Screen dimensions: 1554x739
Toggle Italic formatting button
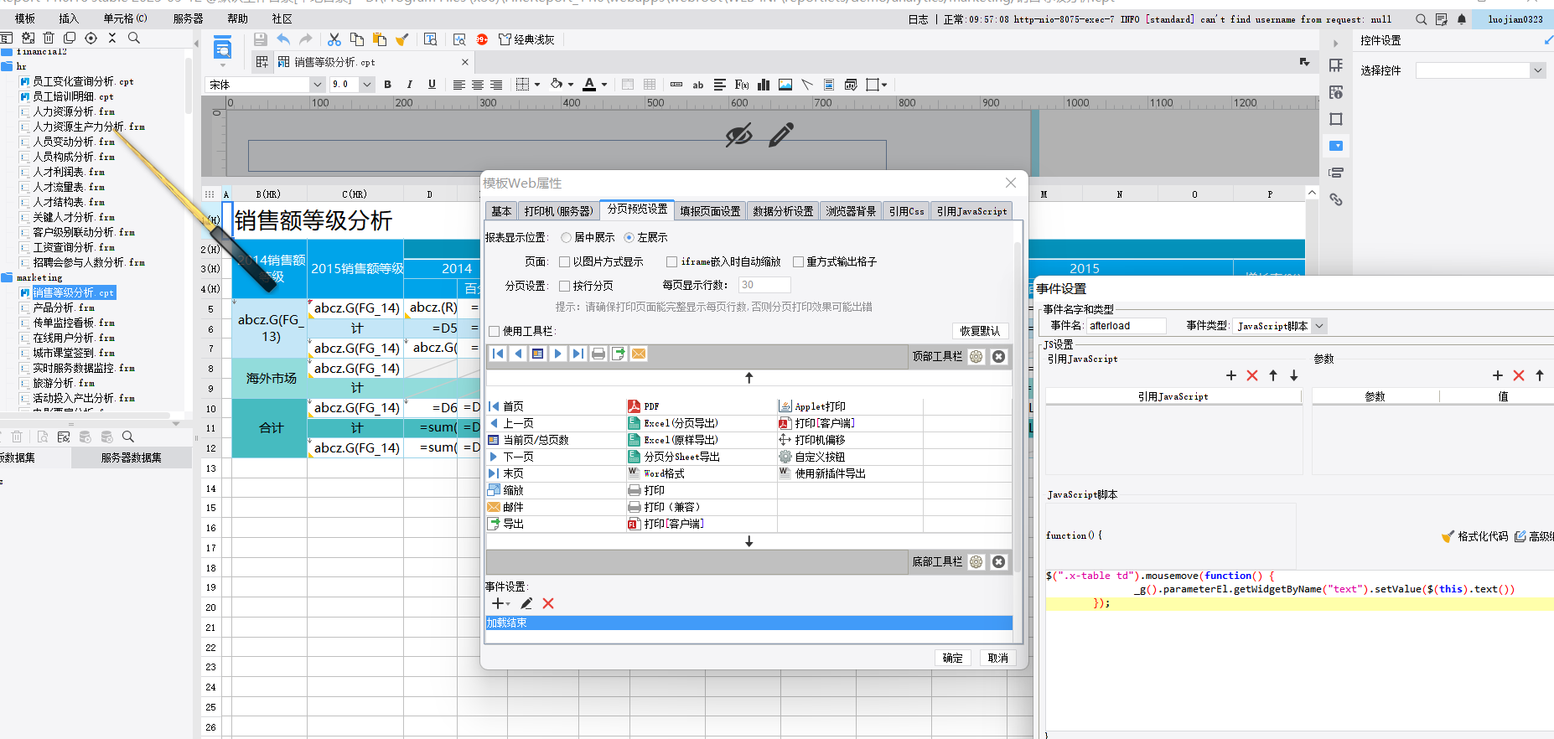[409, 85]
